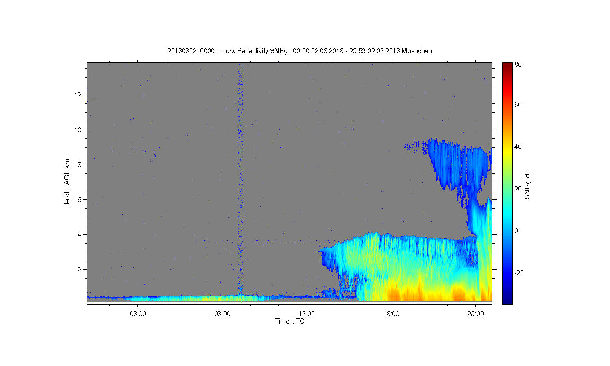
Task: Click the 23:00 time tick label
Action: click(475, 314)
